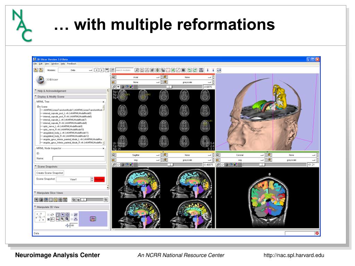Click the layout chooser icon in the toolbar
355x266 pixels.
201,70
